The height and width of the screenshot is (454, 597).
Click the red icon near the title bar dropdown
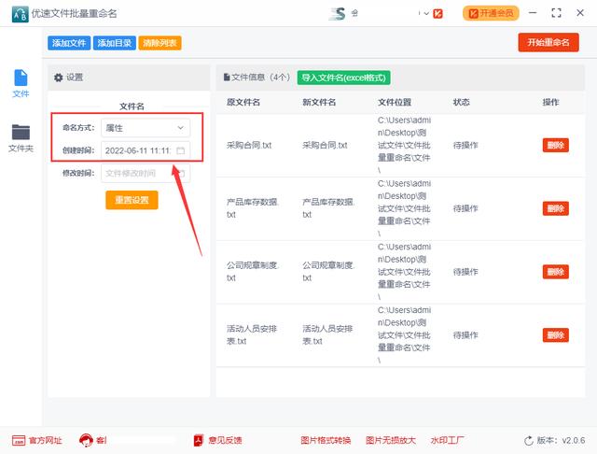point(437,14)
